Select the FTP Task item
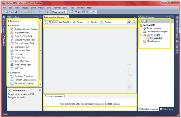 pos(17,54)
